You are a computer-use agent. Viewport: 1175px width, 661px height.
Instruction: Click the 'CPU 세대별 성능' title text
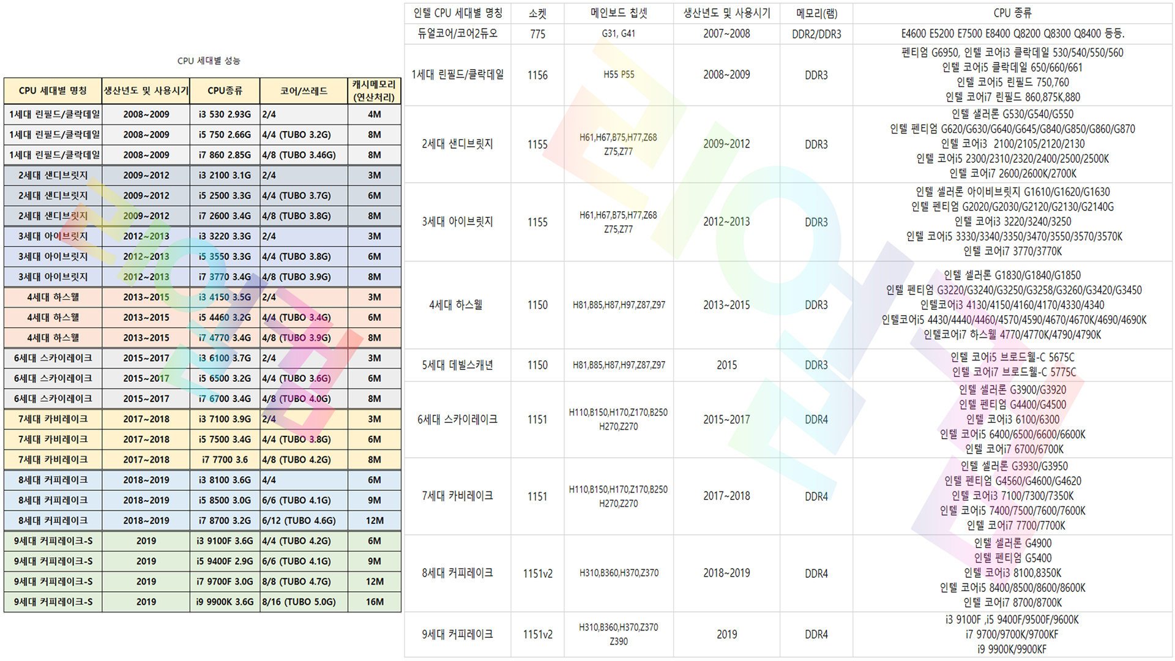[x=209, y=61]
